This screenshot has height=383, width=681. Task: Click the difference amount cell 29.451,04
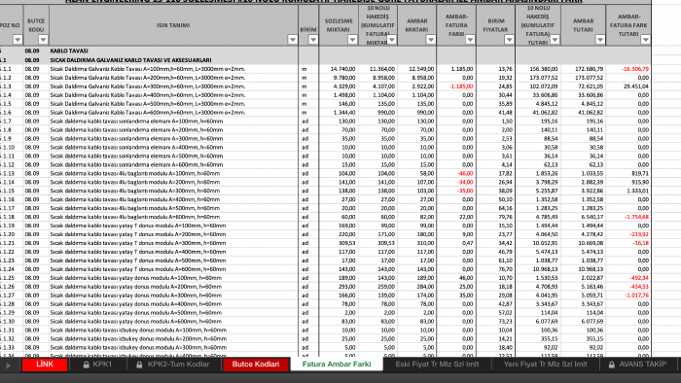pyautogui.click(x=628, y=87)
